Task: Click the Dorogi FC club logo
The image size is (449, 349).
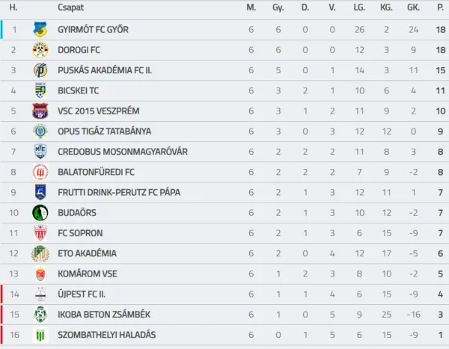Action: [40, 50]
